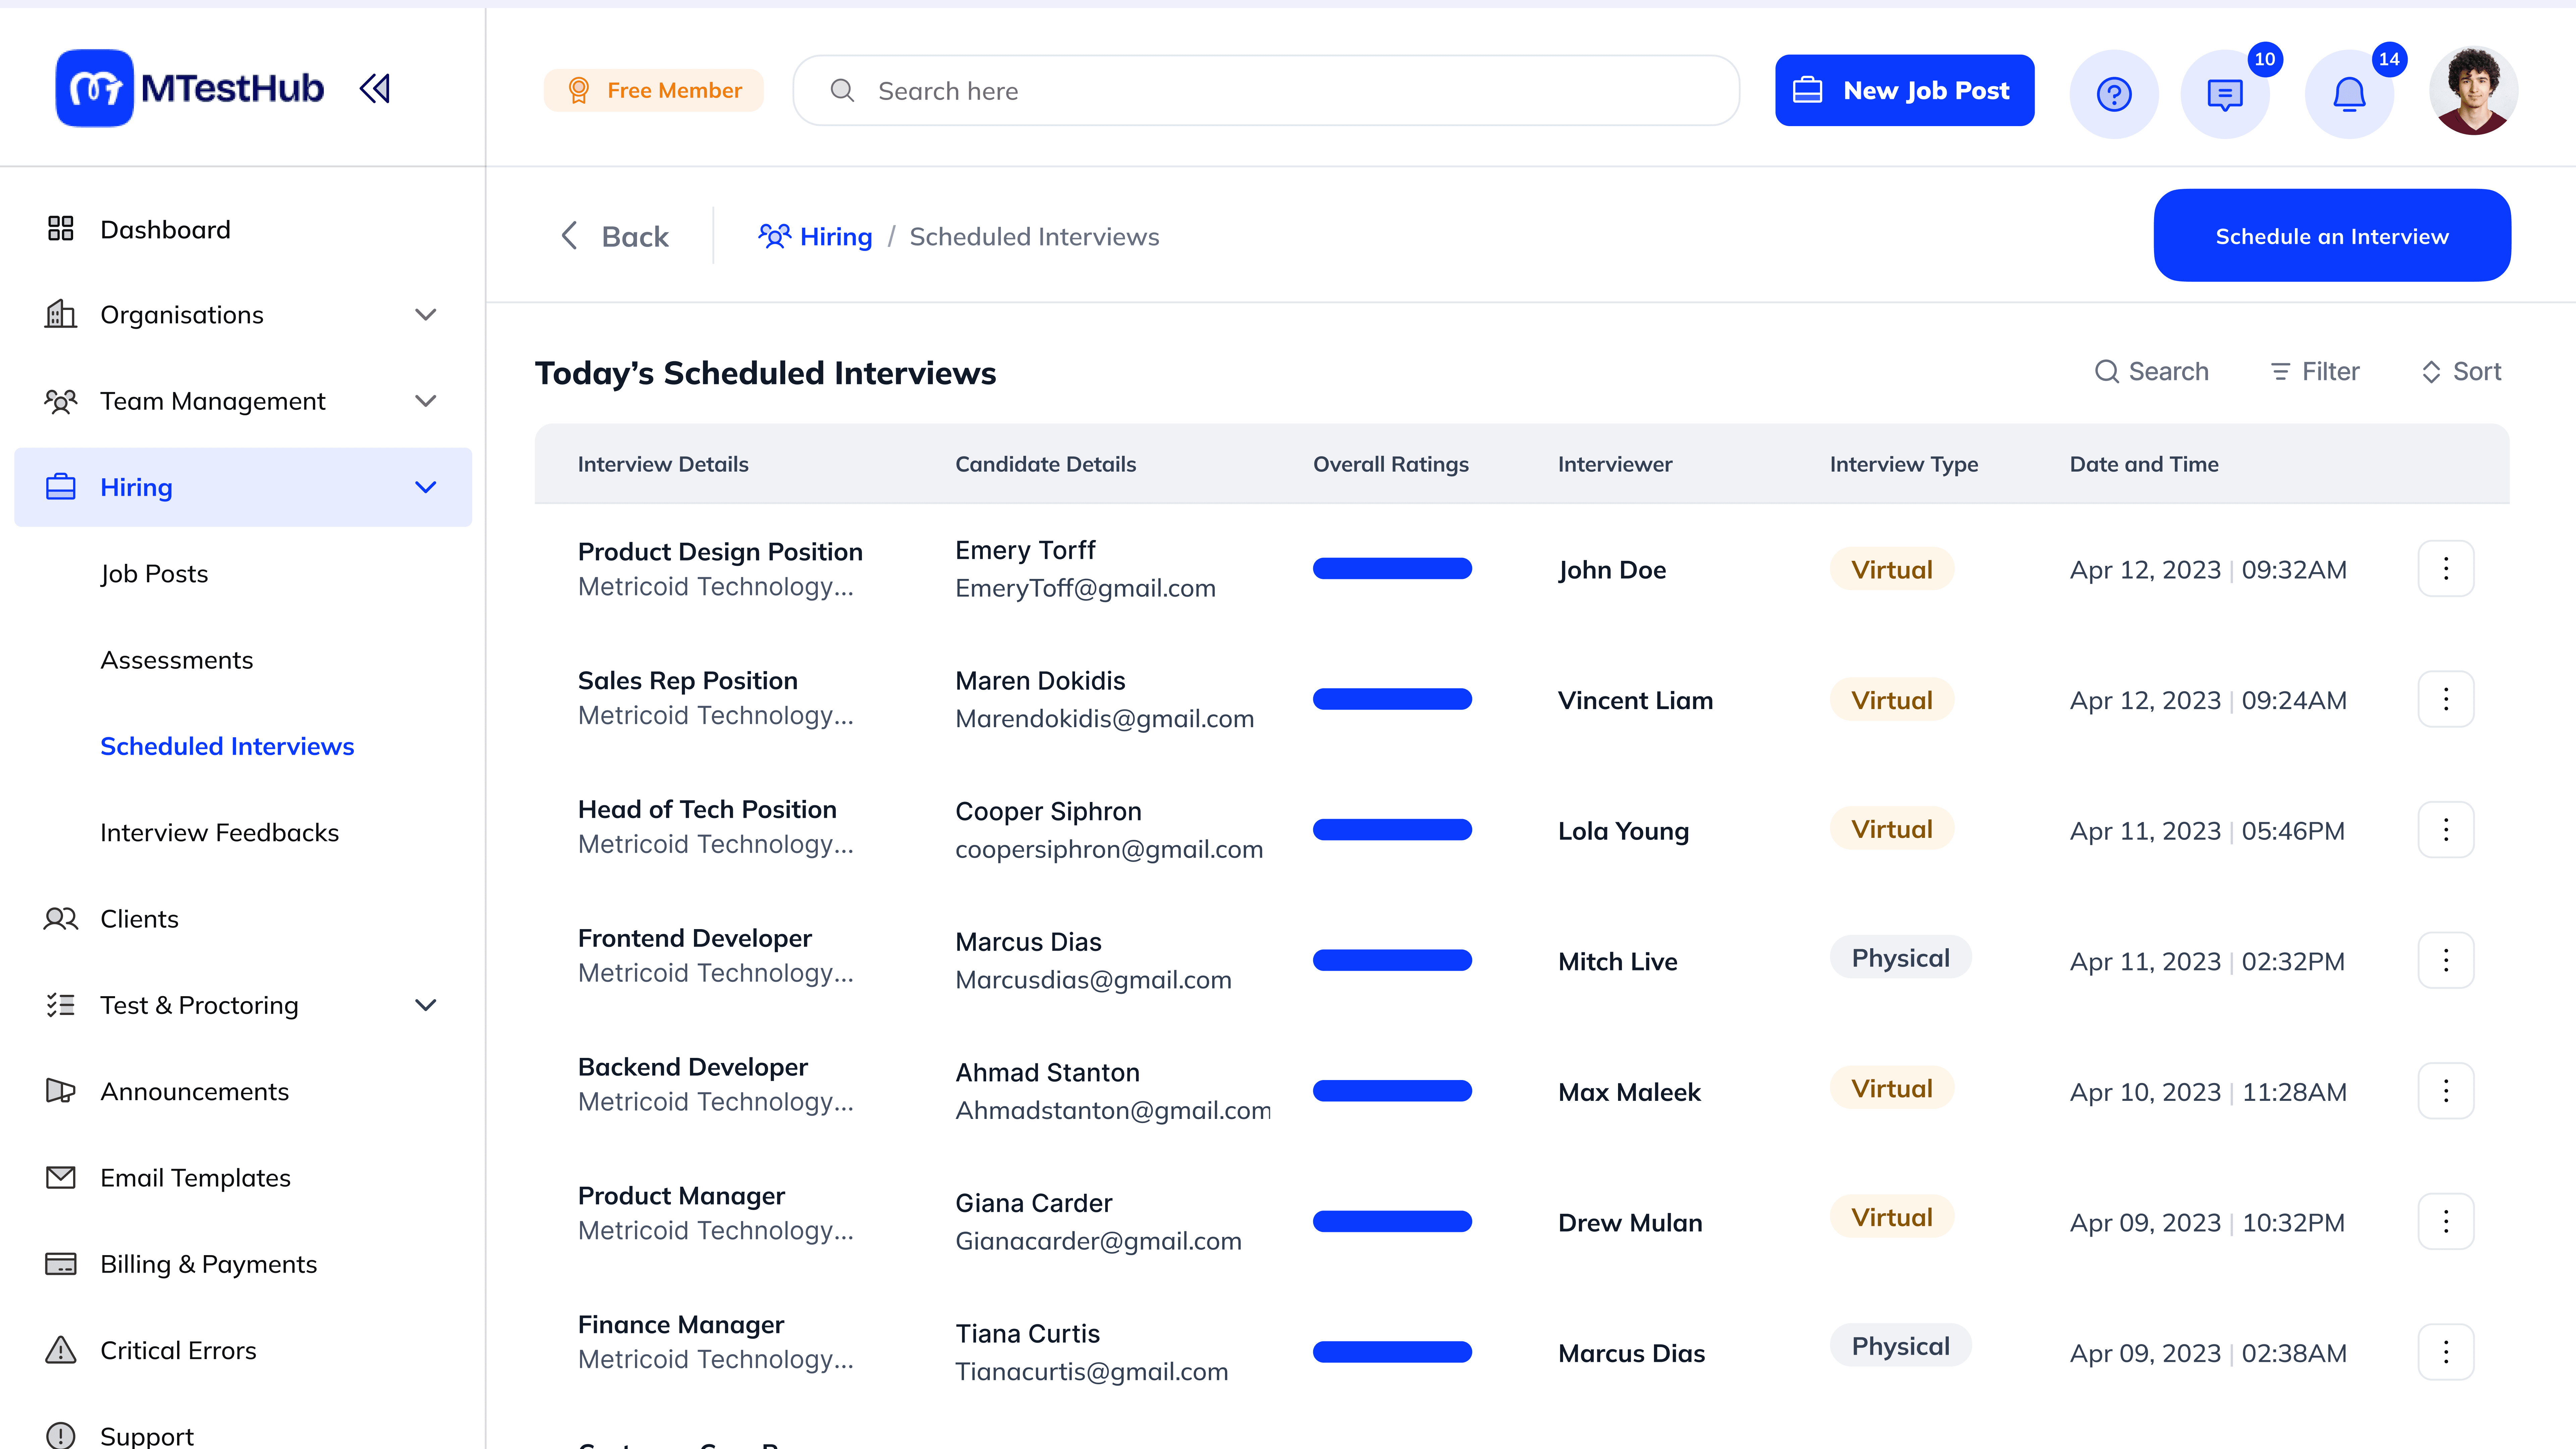Open row options for Emery Torff interview
This screenshot has height=1449, width=2576.
click(x=2446, y=569)
